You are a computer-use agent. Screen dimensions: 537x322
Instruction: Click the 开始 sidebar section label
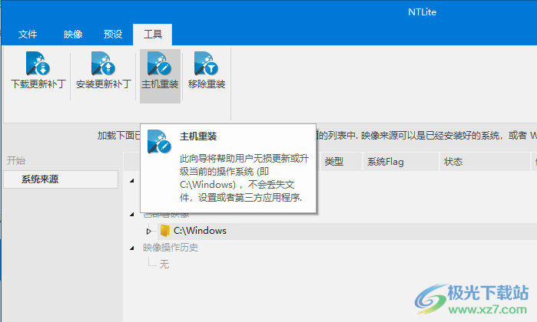[16, 161]
